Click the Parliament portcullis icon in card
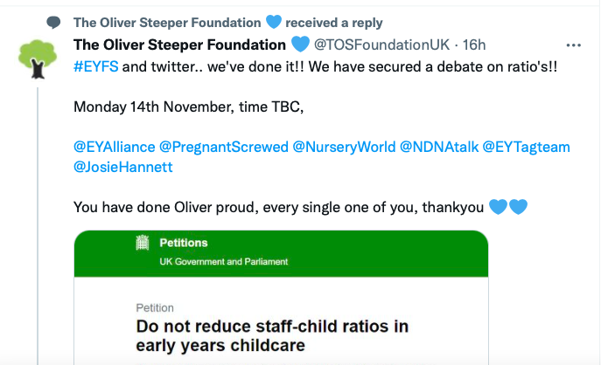This screenshot has width=601, height=365. click(x=143, y=243)
